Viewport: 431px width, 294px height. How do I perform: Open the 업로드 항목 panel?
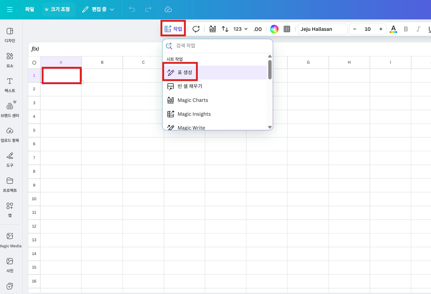tap(10, 135)
